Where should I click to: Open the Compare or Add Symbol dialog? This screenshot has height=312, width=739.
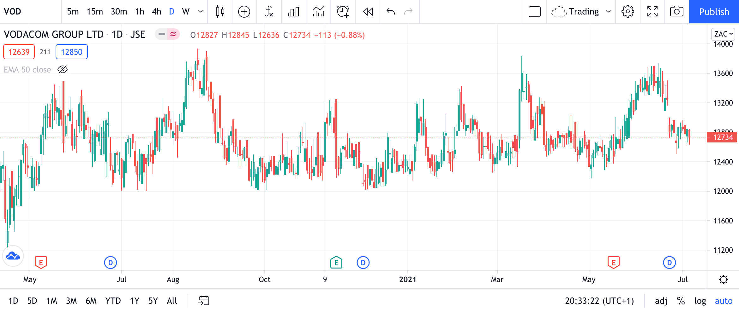point(244,12)
